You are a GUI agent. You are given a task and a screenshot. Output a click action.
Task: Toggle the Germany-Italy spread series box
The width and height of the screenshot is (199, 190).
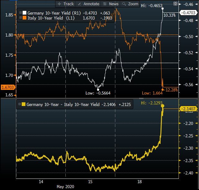click(20, 105)
